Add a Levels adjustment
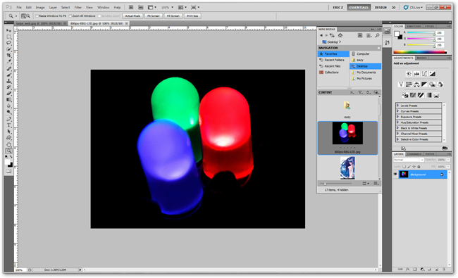Image resolution: width=458 pixels, height=278 pixels. [x=417, y=74]
